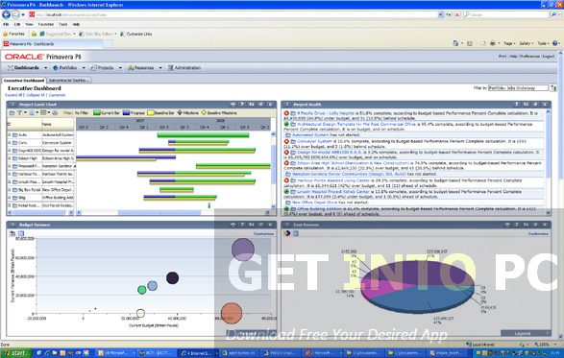564x358 pixels.
Task: Open the Resources menu dropdown arrow
Action: [160, 68]
